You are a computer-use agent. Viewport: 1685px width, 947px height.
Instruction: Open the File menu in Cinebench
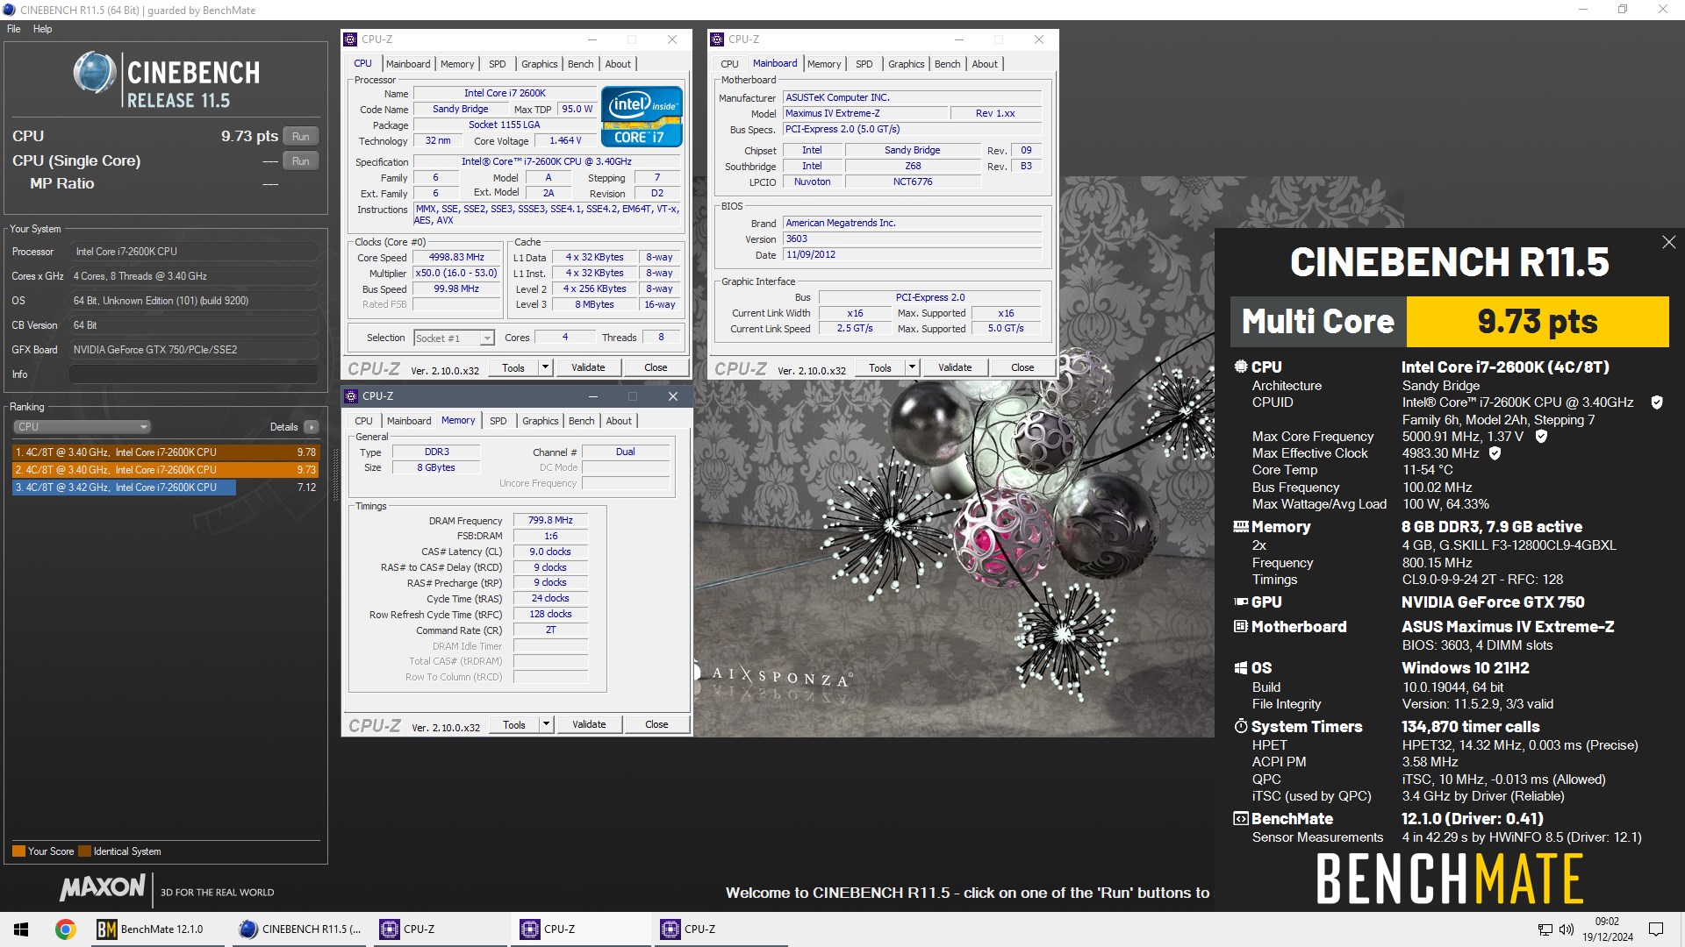tap(14, 29)
